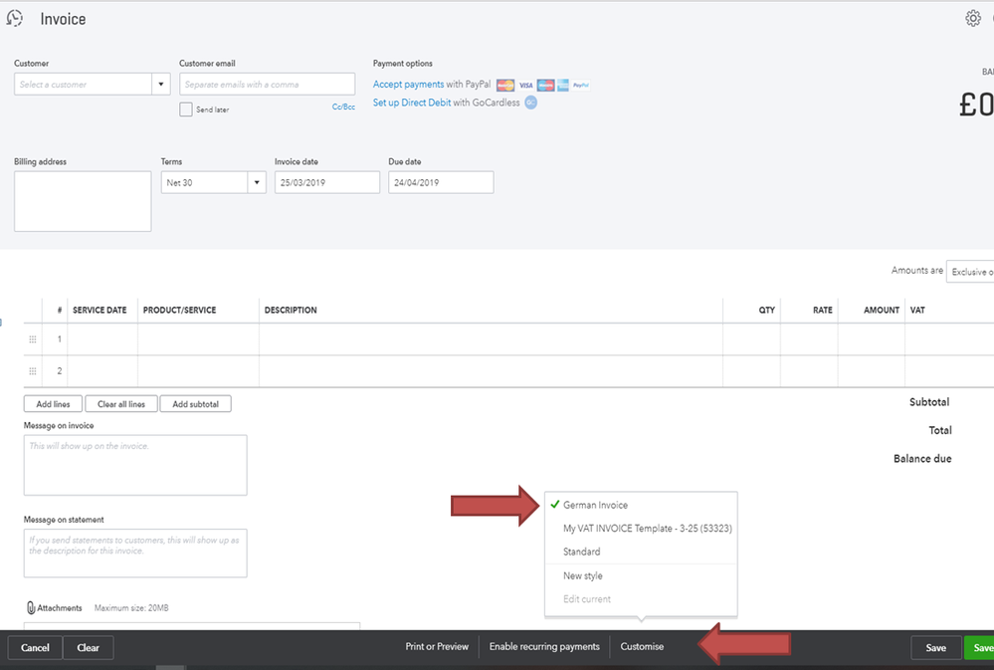Viewport: 994px width, 670px height.
Task: Click the AMOUNT column header
Action: [882, 311]
